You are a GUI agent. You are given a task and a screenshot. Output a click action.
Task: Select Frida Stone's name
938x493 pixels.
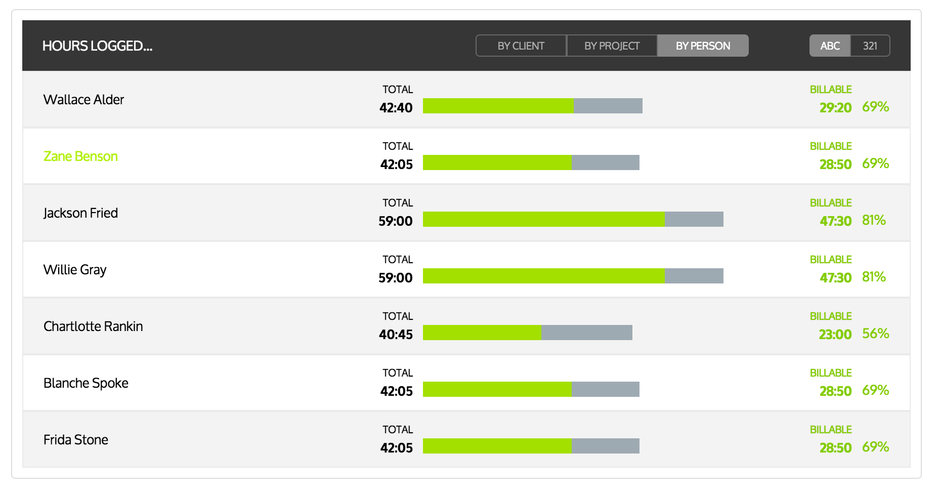coord(76,440)
